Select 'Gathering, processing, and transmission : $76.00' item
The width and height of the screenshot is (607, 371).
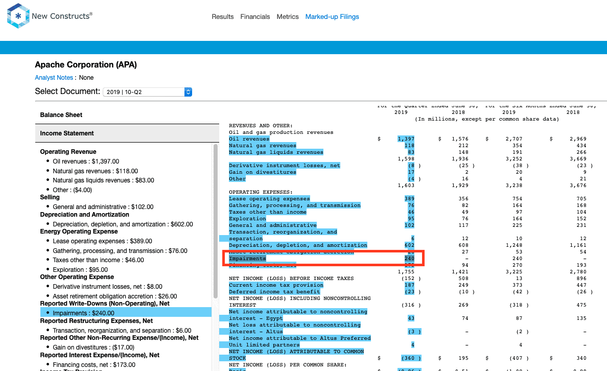120,251
